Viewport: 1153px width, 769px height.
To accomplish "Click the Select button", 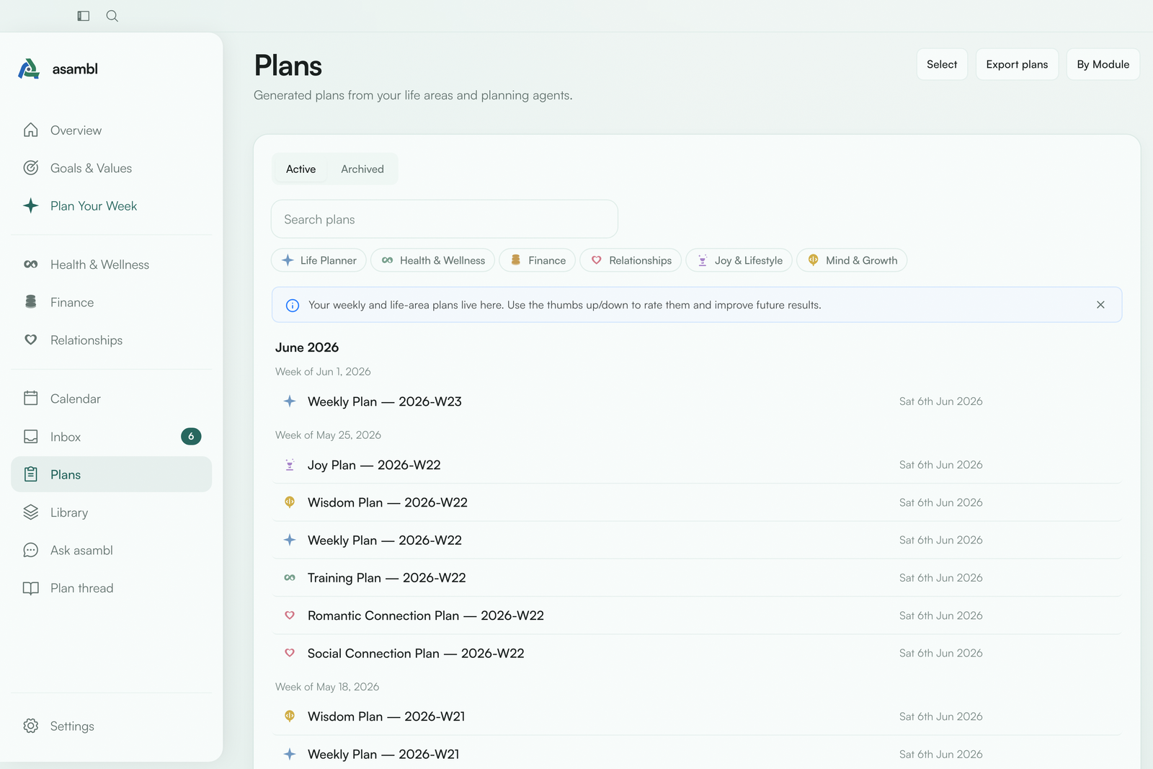I will click(x=942, y=64).
